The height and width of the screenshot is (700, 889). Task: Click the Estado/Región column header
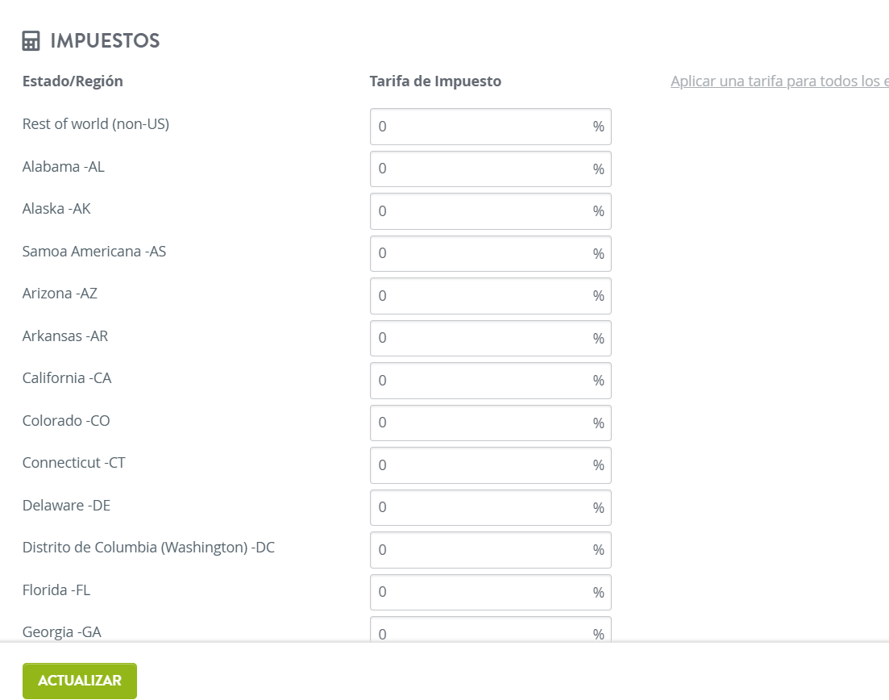click(73, 81)
